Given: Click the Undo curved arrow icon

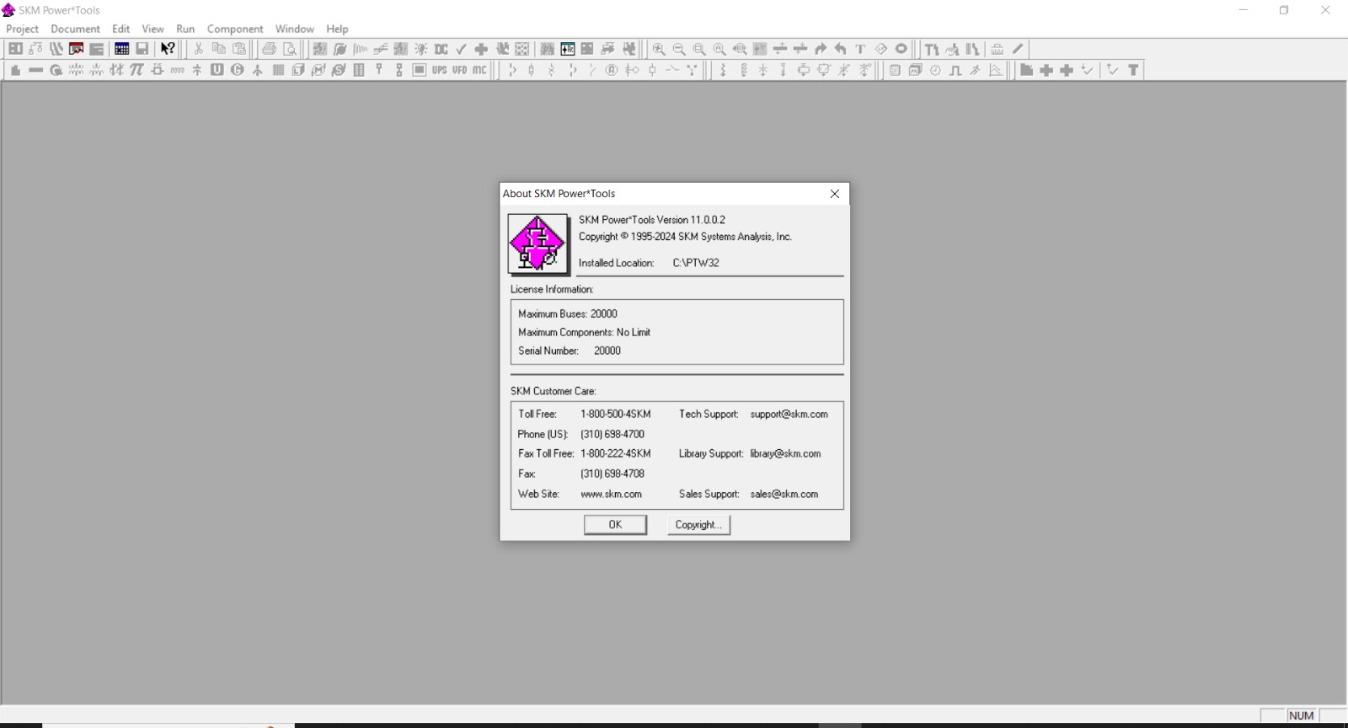Looking at the screenshot, I should coord(841,49).
